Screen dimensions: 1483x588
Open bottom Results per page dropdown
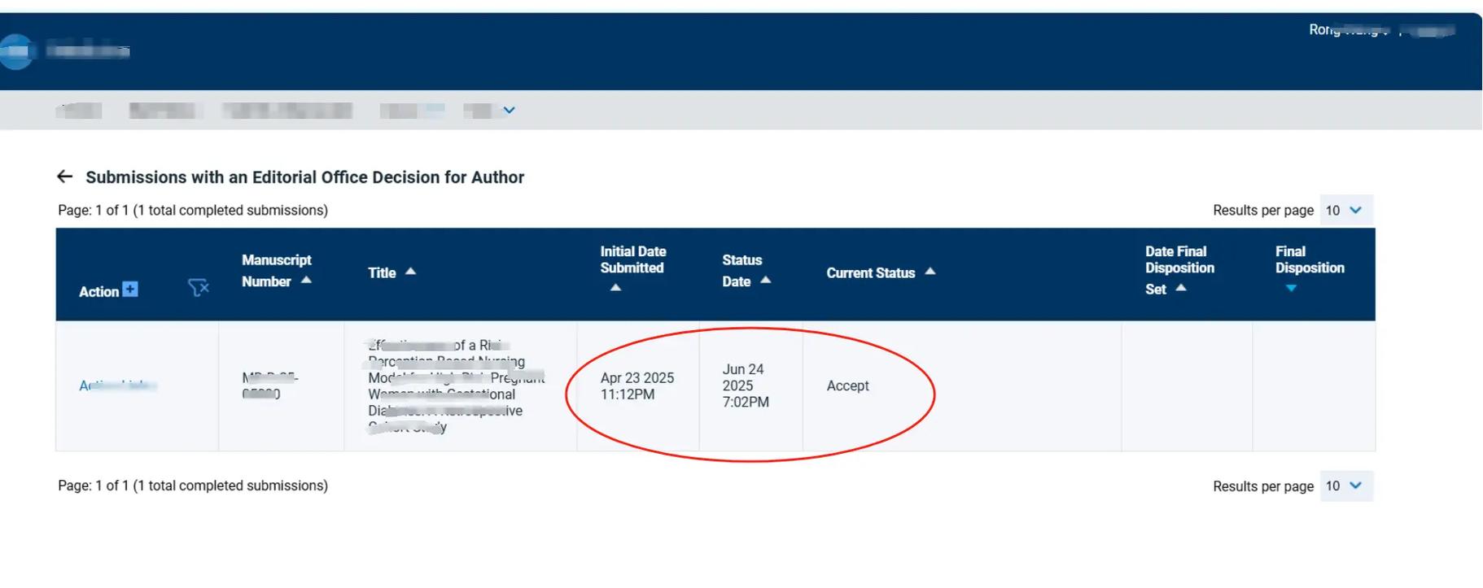[x=1346, y=486]
